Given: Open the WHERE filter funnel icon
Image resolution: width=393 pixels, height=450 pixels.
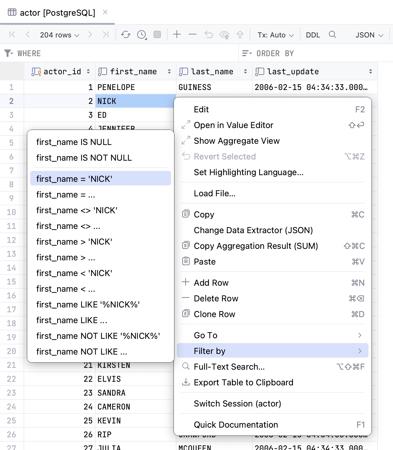Looking at the screenshot, I should 8,53.
